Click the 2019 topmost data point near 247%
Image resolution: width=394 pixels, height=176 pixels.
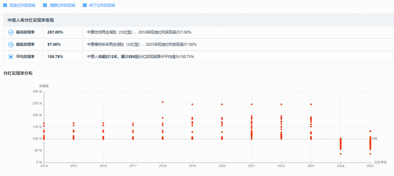pyautogui.click(x=192, y=104)
